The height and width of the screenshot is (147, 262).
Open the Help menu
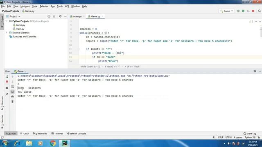[x=85, y=7]
